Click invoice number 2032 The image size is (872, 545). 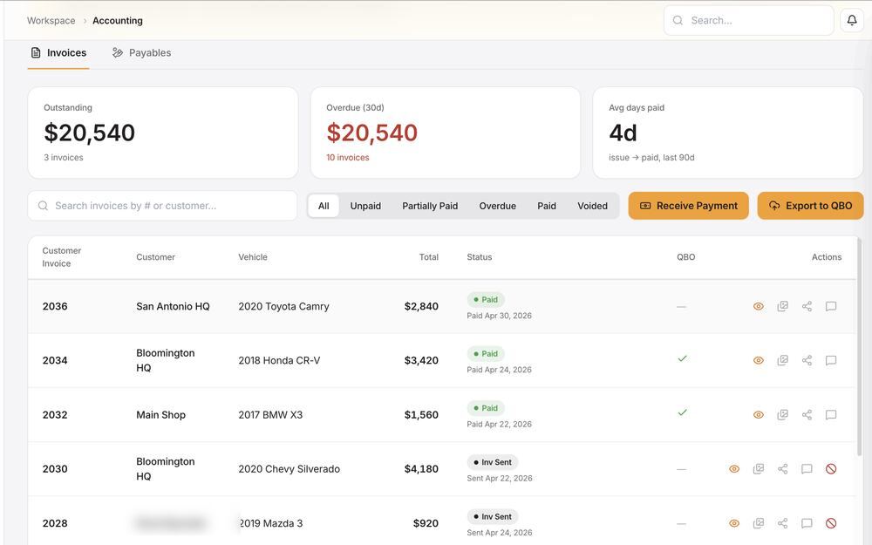[x=55, y=415]
